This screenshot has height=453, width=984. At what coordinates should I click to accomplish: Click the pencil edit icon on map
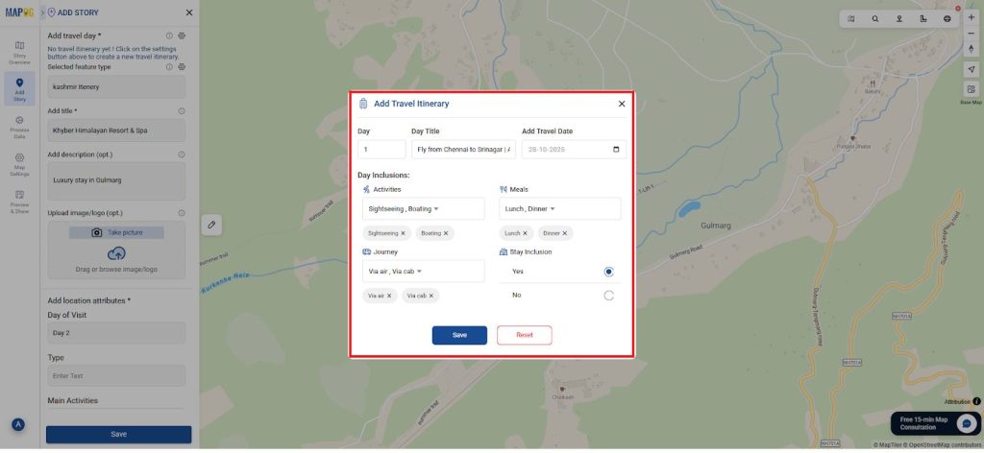211,225
